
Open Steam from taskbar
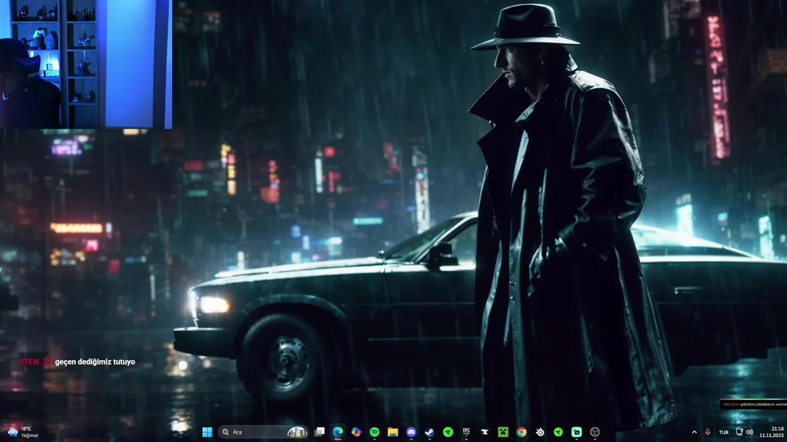tap(430, 432)
